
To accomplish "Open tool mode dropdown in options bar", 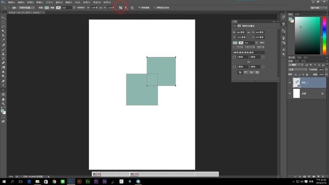I will (26, 8).
